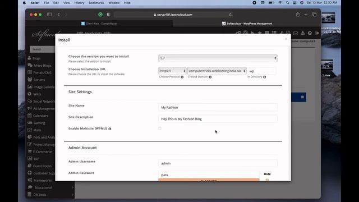Click the In Directory field containing wp
Viewport: 359px width, 202px height.
pyautogui.click(x=262, y=71)
